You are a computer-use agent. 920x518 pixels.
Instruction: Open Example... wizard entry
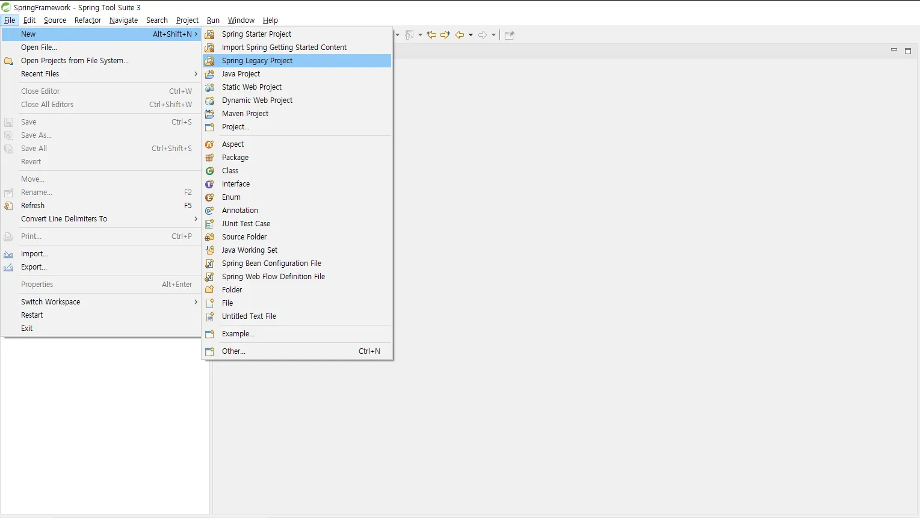pos(297,334)
